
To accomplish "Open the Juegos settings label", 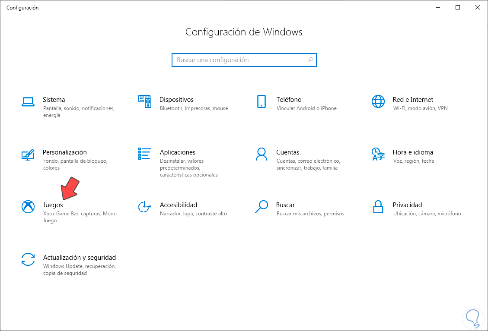I will [53, 205].
